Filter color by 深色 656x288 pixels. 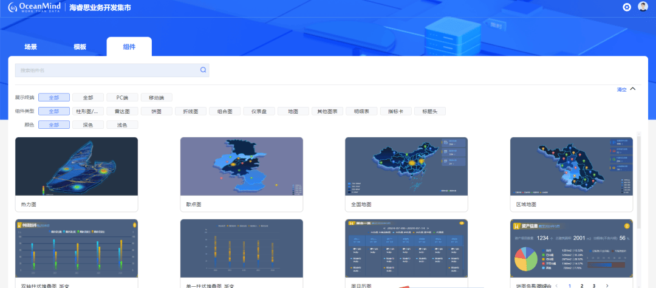point(88,125)
